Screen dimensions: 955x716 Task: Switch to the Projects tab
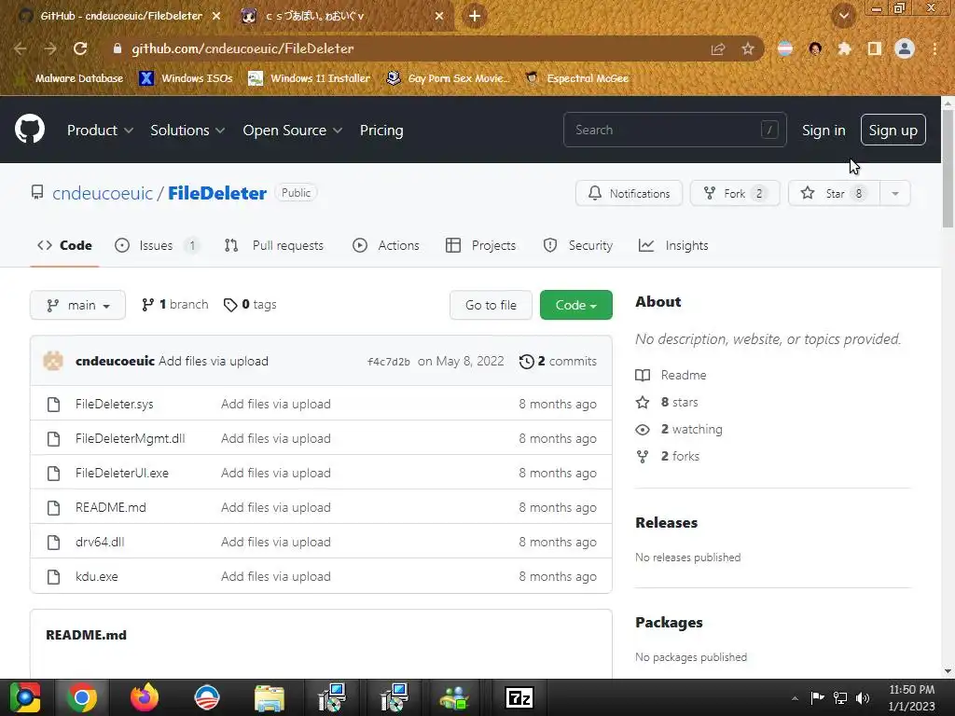481,246
